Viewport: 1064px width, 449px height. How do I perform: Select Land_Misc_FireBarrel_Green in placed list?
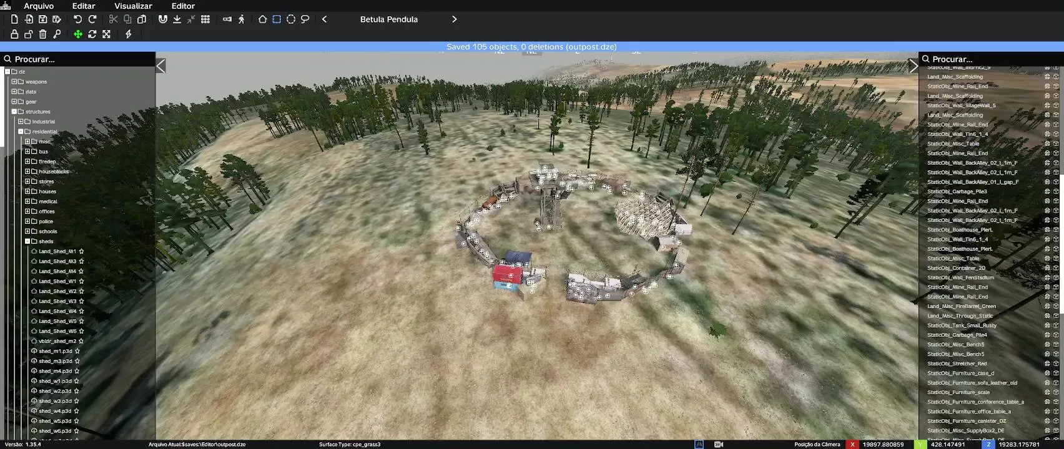(962, 306)
